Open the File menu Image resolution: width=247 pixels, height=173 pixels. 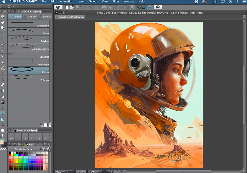(44, 2)
